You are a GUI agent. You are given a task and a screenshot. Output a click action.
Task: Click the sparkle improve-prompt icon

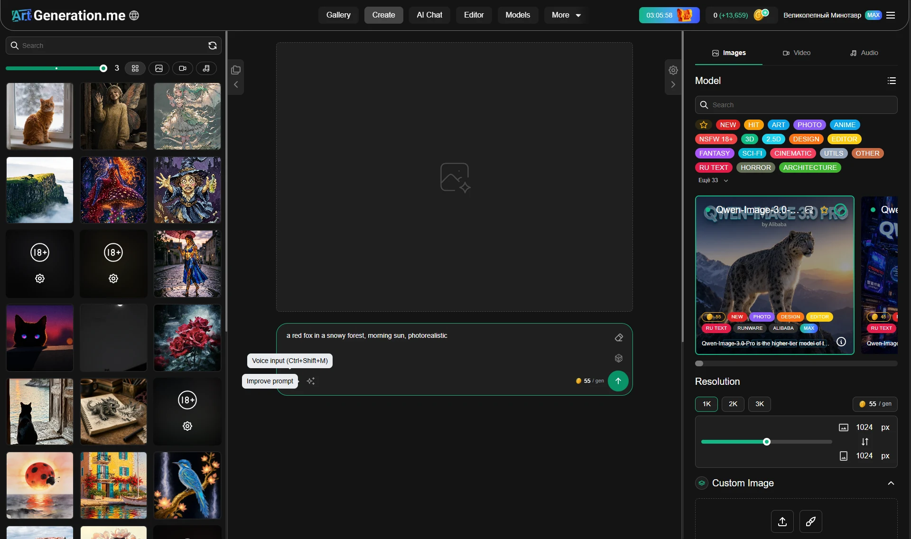[x=311, y=381]
